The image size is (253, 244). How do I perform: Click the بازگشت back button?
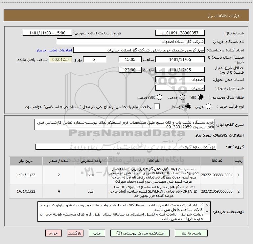(75, 233)
